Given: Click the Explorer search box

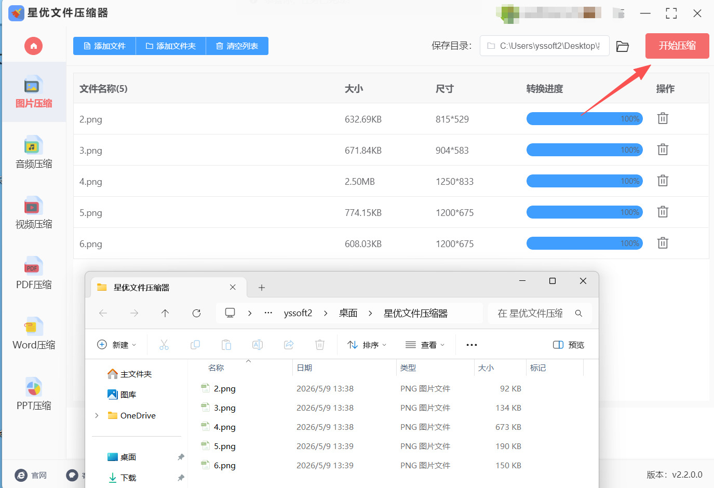Looking at the screenshot, I should (540, 313).
